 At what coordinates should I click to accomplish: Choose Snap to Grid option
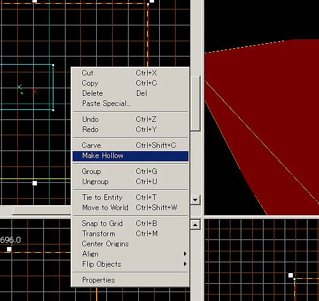coord(131,224)
